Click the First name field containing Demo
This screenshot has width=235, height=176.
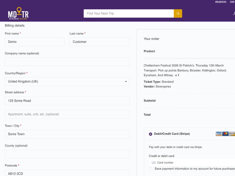coord(35,42)
